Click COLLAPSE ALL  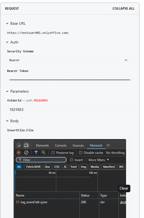123,9
